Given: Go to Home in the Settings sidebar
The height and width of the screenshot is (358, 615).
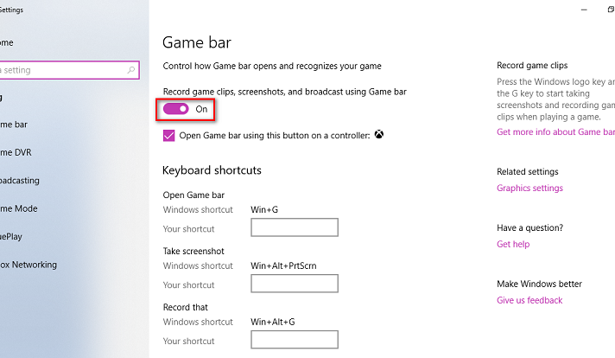Looking at the screenshot, I should pyautogui.click(x=7, y=42).
